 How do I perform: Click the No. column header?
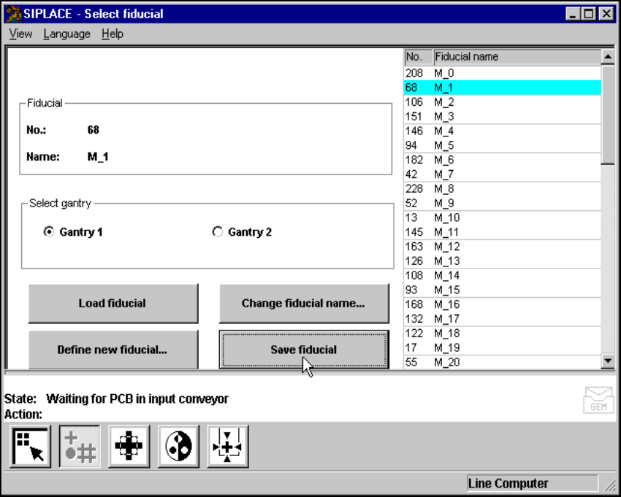(419, 57)
